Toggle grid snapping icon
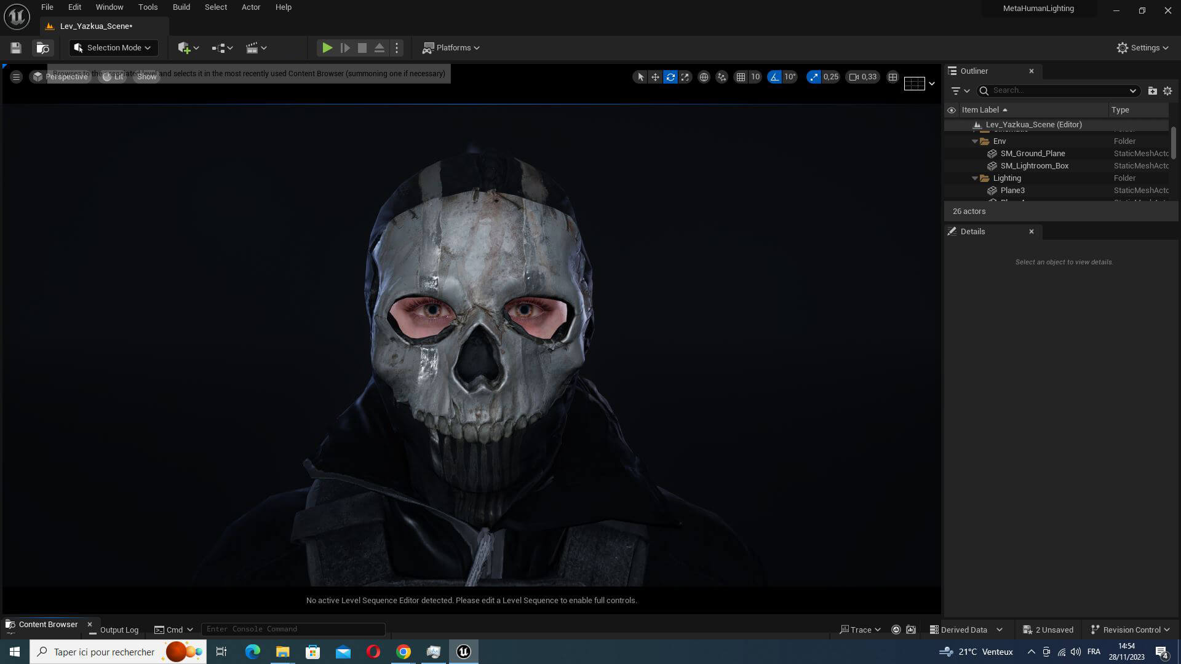 point(741,77)
